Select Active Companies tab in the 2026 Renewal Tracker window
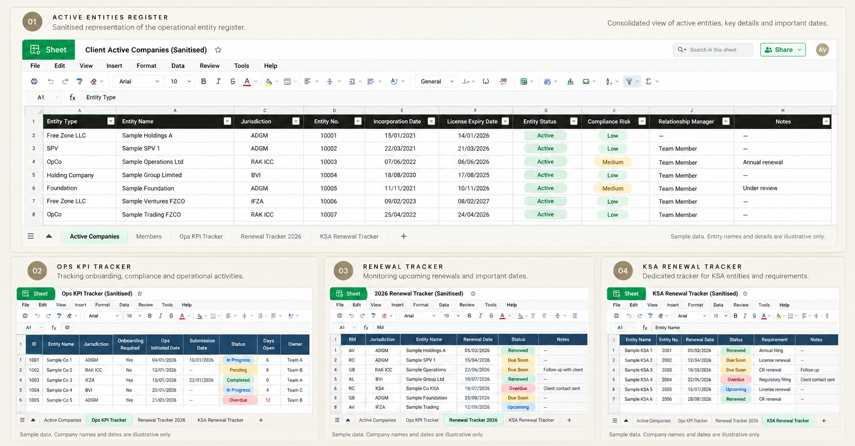Viewport: 855px width, 446px height. point(377,420)
